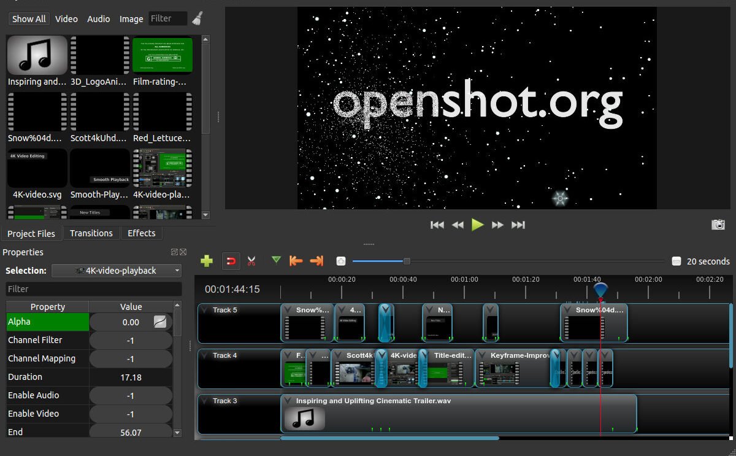Click the zoom in icon left of the zoom slider
This screenshot has width=736, height=456.
click(x=341, y=261)
